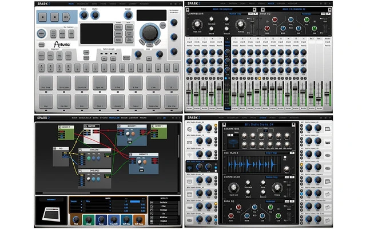Click the REX PLAYER waveform display
The width and height of the screenshot is (366, 229).
point(254,164)
